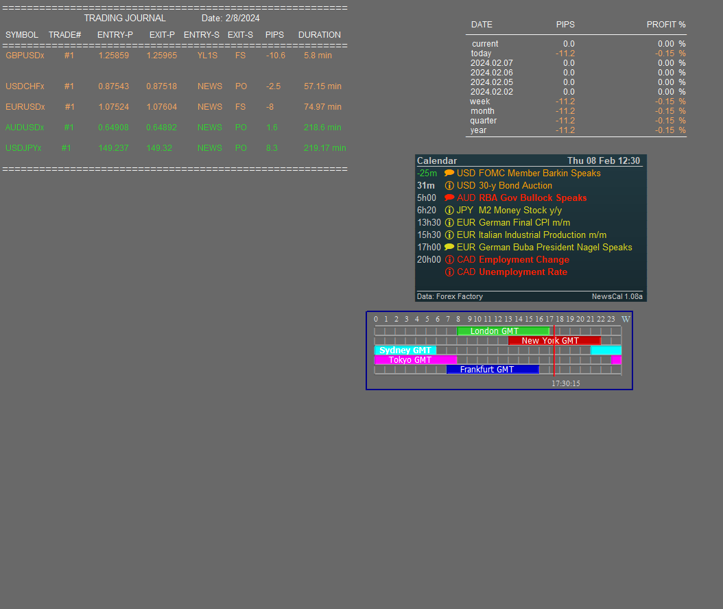Click entry price 1.07524
This screenshot has width=723, height=609.
click(x=113, y=107)
